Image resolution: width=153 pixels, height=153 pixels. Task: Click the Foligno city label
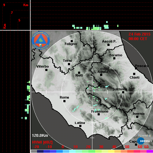(71, 44)
